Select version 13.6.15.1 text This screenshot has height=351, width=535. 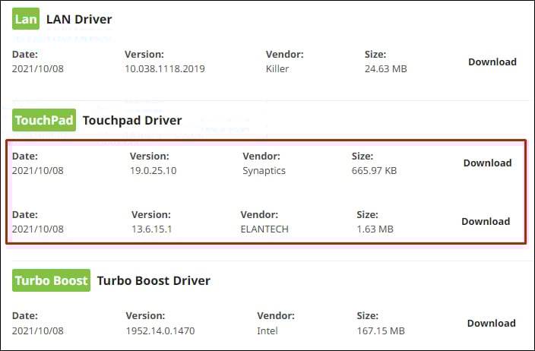tap(150, 229)
